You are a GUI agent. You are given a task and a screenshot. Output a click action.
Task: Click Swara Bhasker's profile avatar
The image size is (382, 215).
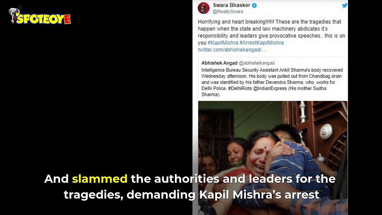204,8
